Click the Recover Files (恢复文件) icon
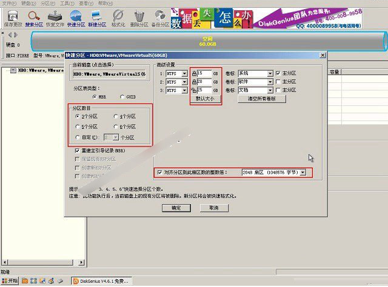Image resolution: width=388 pixels, height=287 pixels. click(55, 18)
